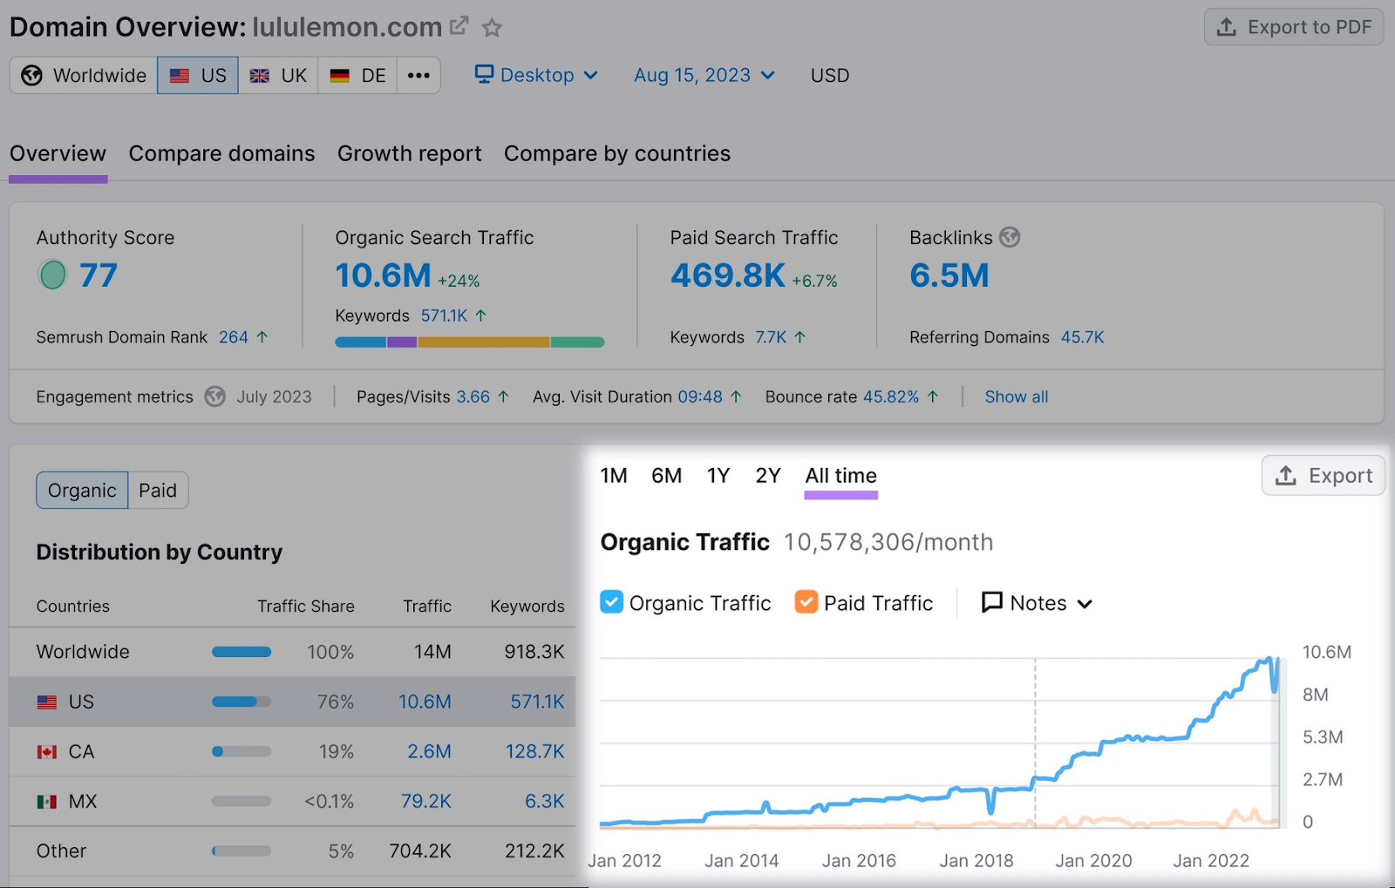Image resolution: width=1395 pixels, height=888 pixels.
Task: Click the monitor icon beside Desktop
Action: tap(484, 74)
